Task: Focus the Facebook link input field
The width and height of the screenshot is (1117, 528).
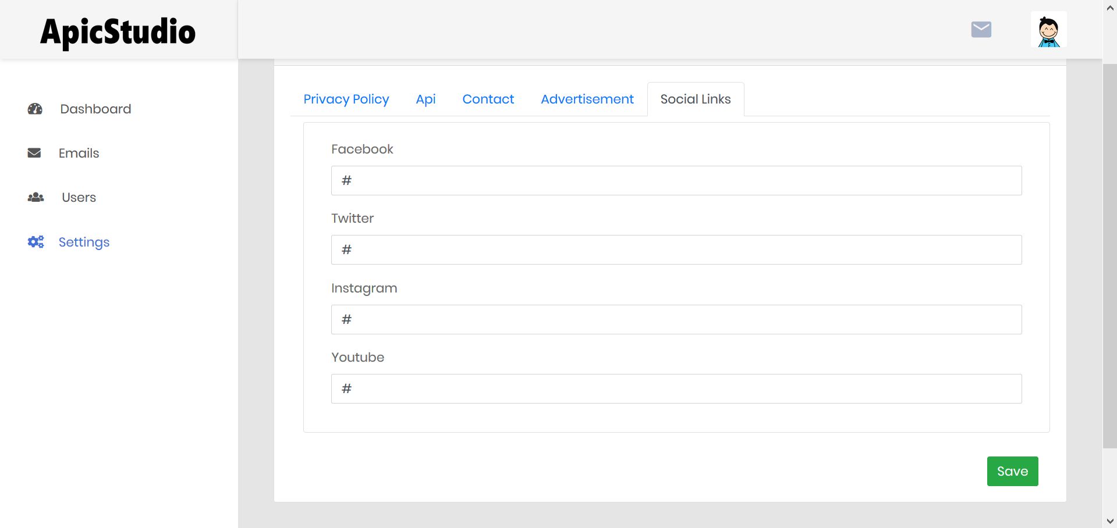Action: pos(676,180)
